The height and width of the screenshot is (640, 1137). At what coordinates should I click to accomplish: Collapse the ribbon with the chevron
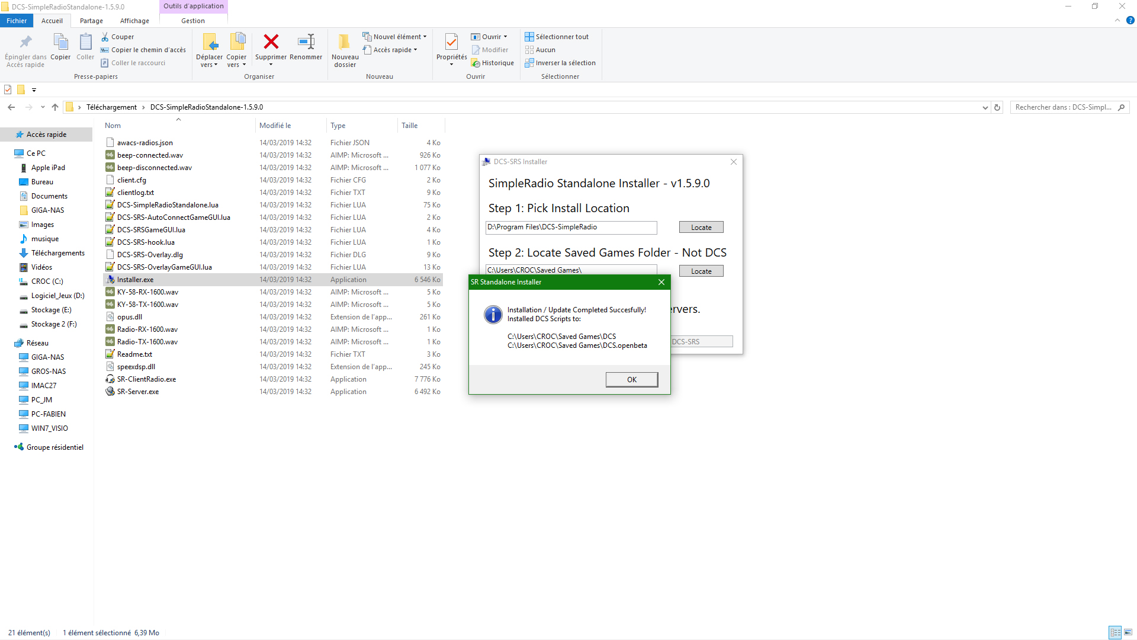1117,20
